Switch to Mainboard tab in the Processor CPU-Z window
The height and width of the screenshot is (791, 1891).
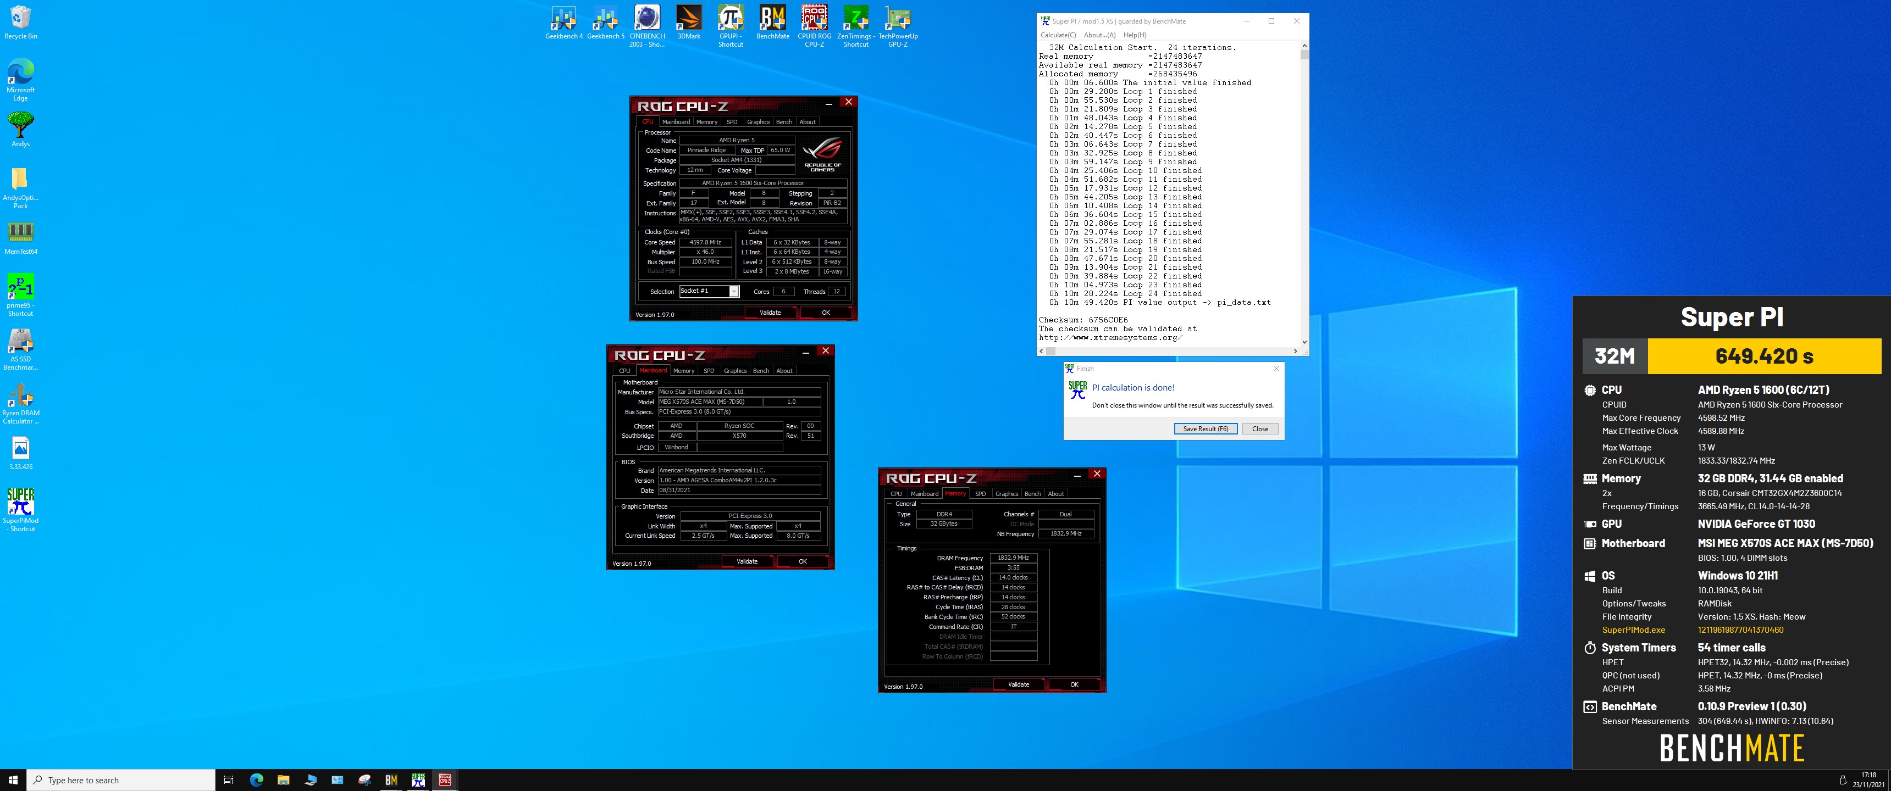pyautogui.click(x=676, y=122)
